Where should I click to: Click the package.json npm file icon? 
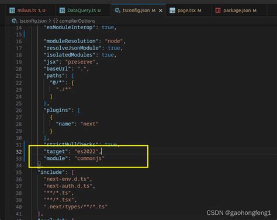coord(218,11)
